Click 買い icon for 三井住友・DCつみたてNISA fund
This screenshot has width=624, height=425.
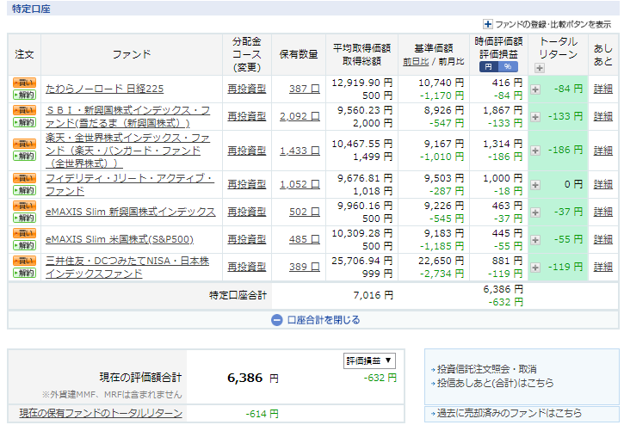[24, 261]
